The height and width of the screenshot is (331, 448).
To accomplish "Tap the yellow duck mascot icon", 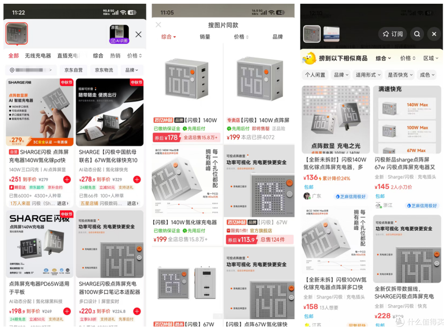I will 309,58.
